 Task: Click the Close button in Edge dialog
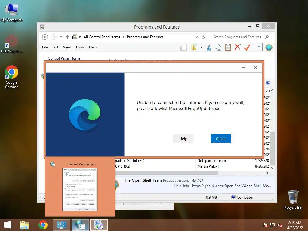point(221,139)
